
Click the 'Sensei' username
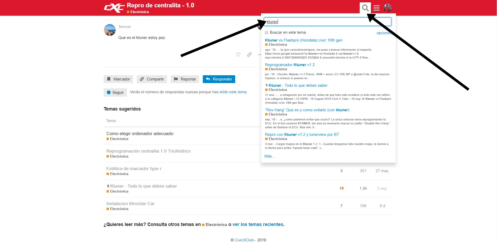pyautogui.click(x=125, y=27)
